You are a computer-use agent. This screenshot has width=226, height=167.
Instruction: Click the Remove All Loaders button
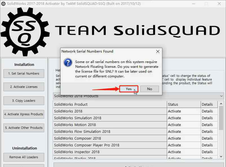[x=24, y=157]
